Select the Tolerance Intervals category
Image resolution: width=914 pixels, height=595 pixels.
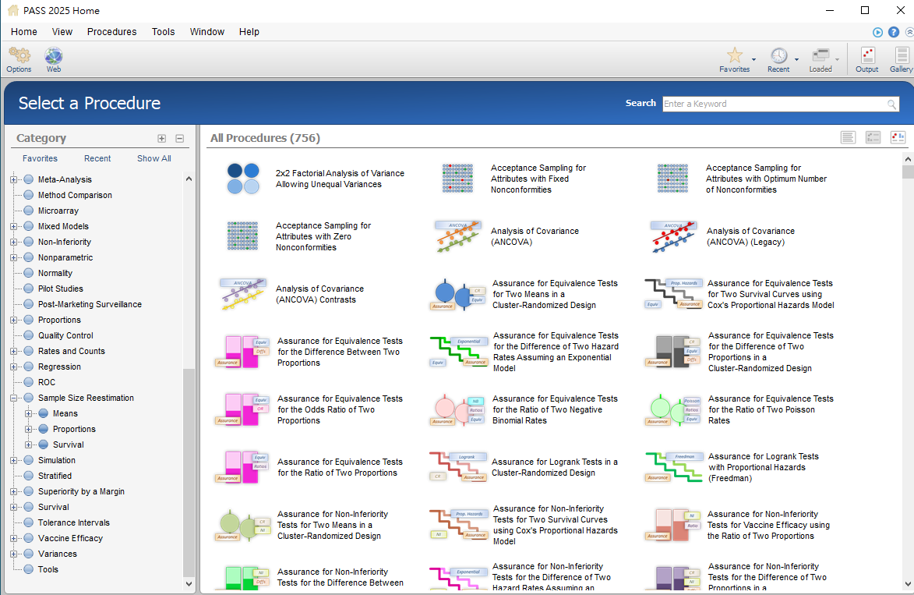click(x=73, y=522)
